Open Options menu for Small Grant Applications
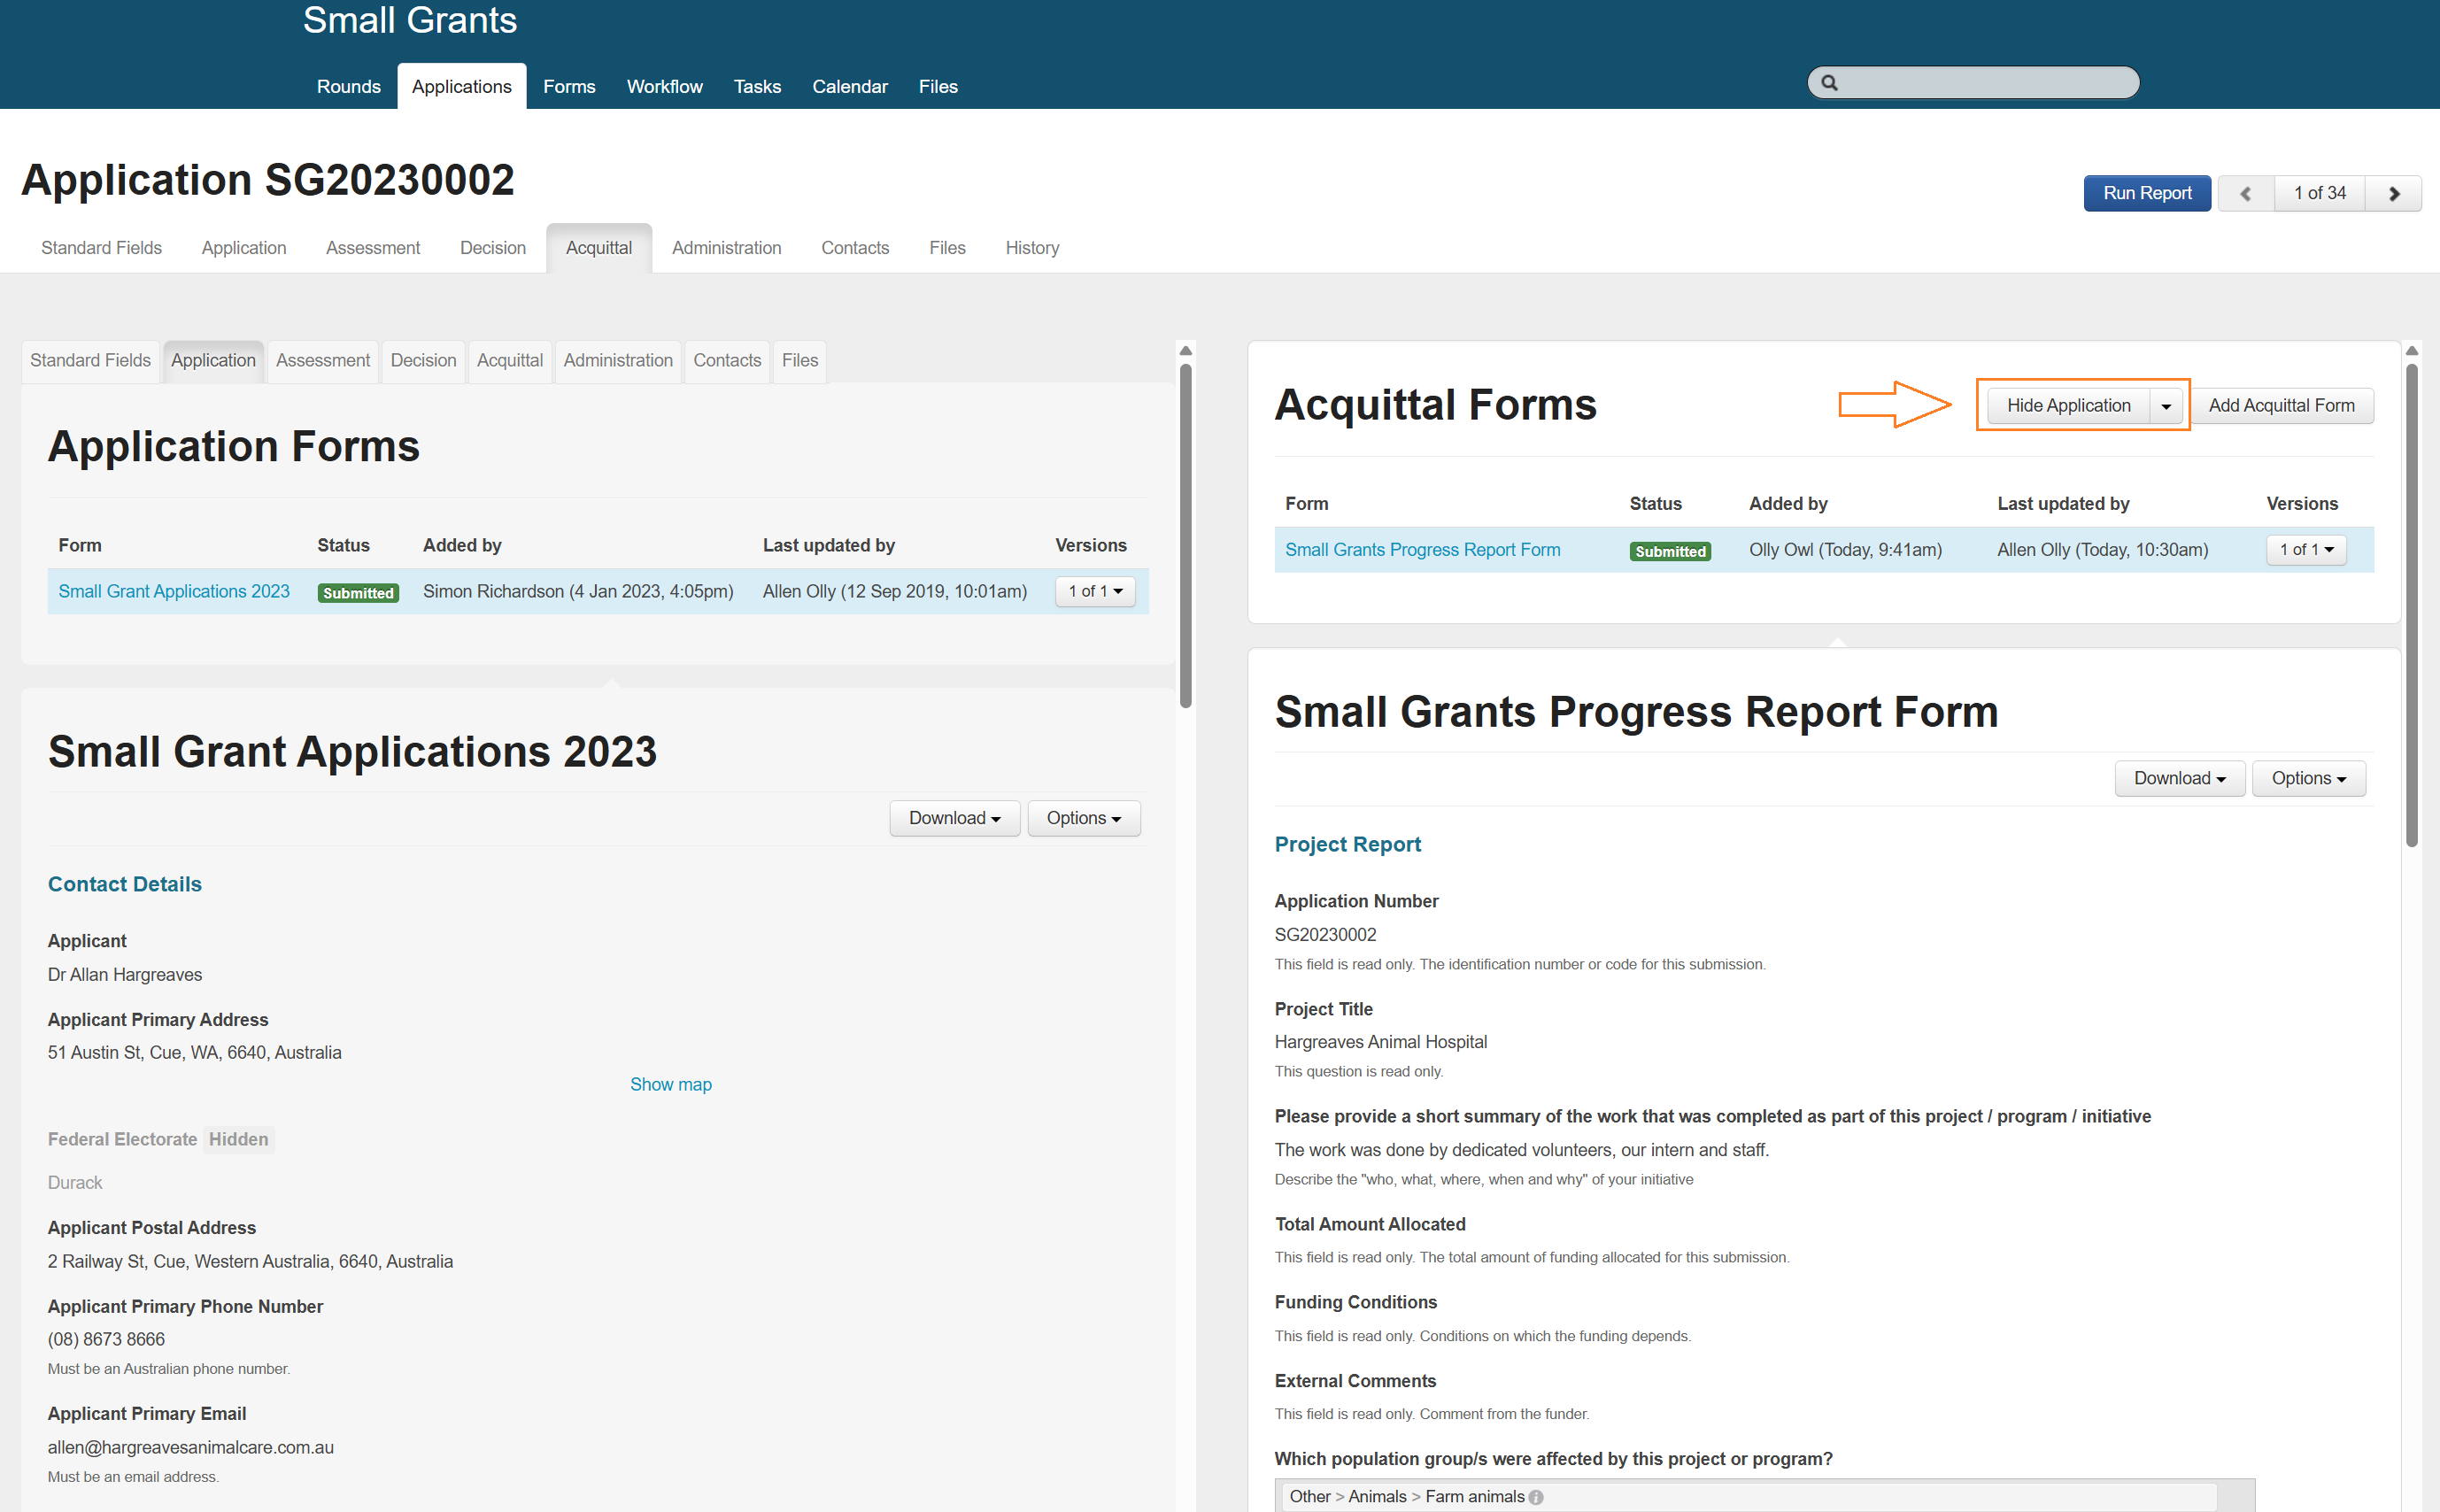Viewport: 2440px width, 1512px height. [1083, 818]
